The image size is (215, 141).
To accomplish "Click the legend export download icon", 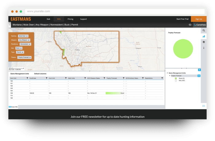I will pos(199,70).
